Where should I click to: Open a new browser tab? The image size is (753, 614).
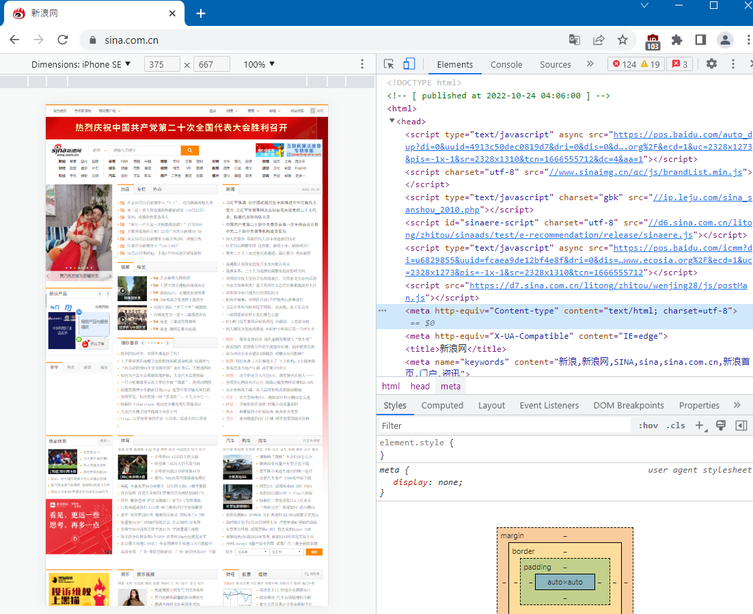[x=201, y=14]
